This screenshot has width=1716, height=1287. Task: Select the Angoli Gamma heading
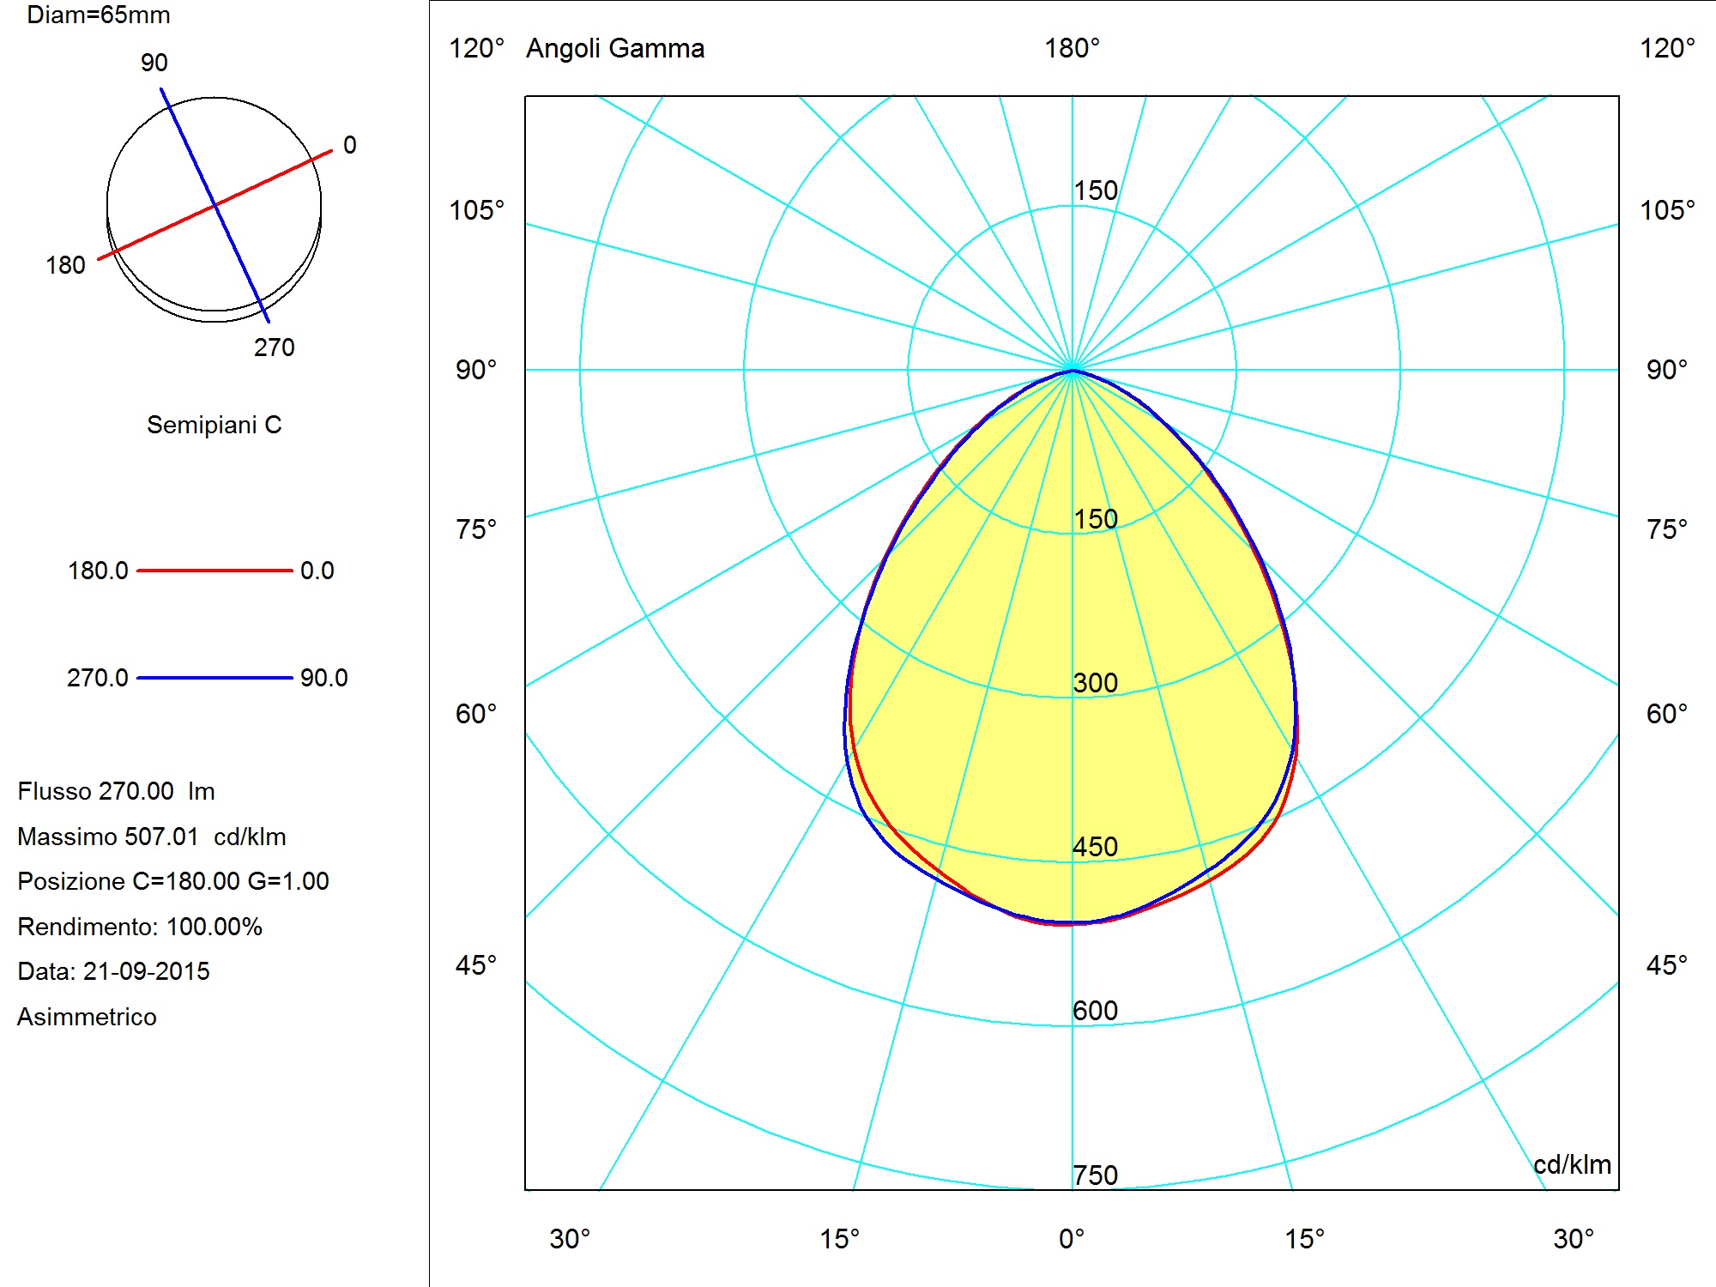(615, 49)
